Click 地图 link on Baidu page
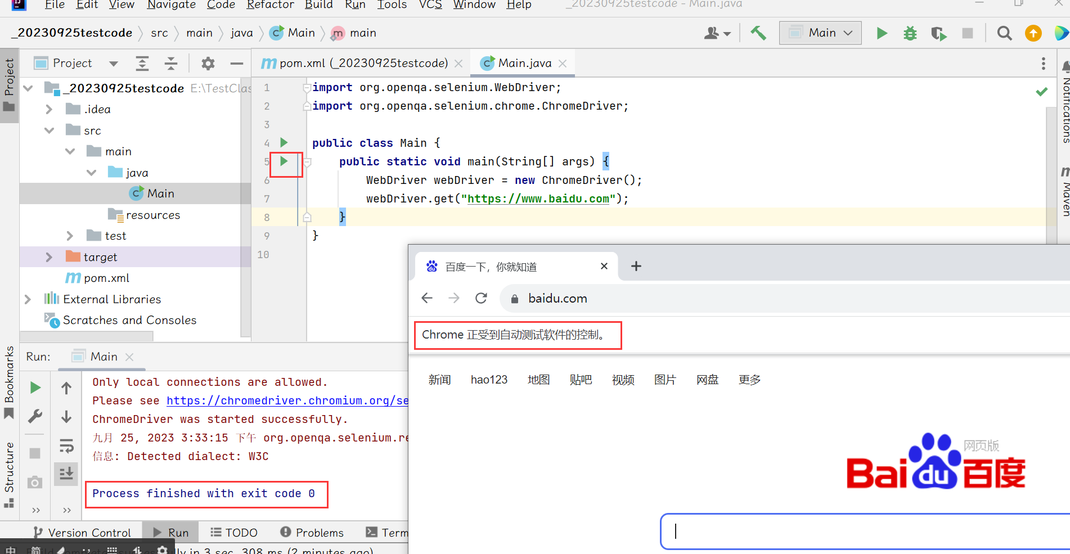Image resolution: width=1070 pixels, height=554 pixels. [x=538, y=380]
